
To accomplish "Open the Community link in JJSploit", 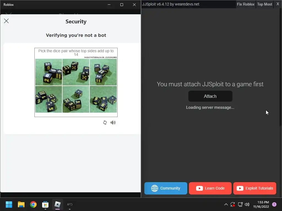I will [x=166, y=188].
